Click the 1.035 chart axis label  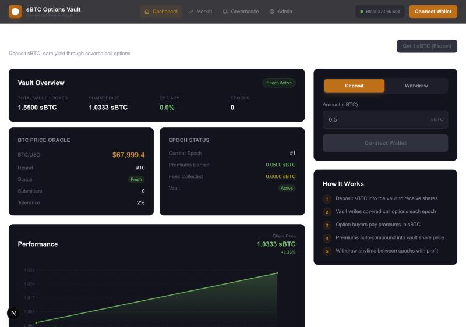click(29, 270)
